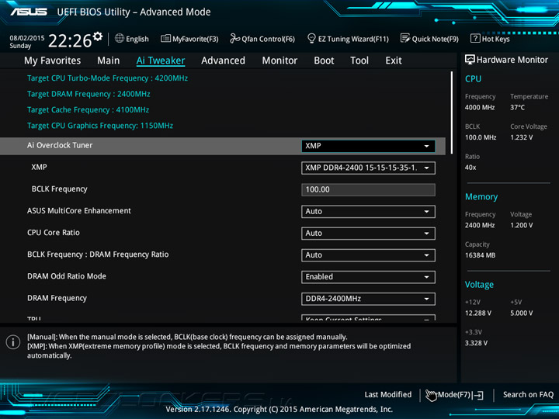Expand ASUS MultiCore Enhancement dropdown

click(x=368, y=211)
